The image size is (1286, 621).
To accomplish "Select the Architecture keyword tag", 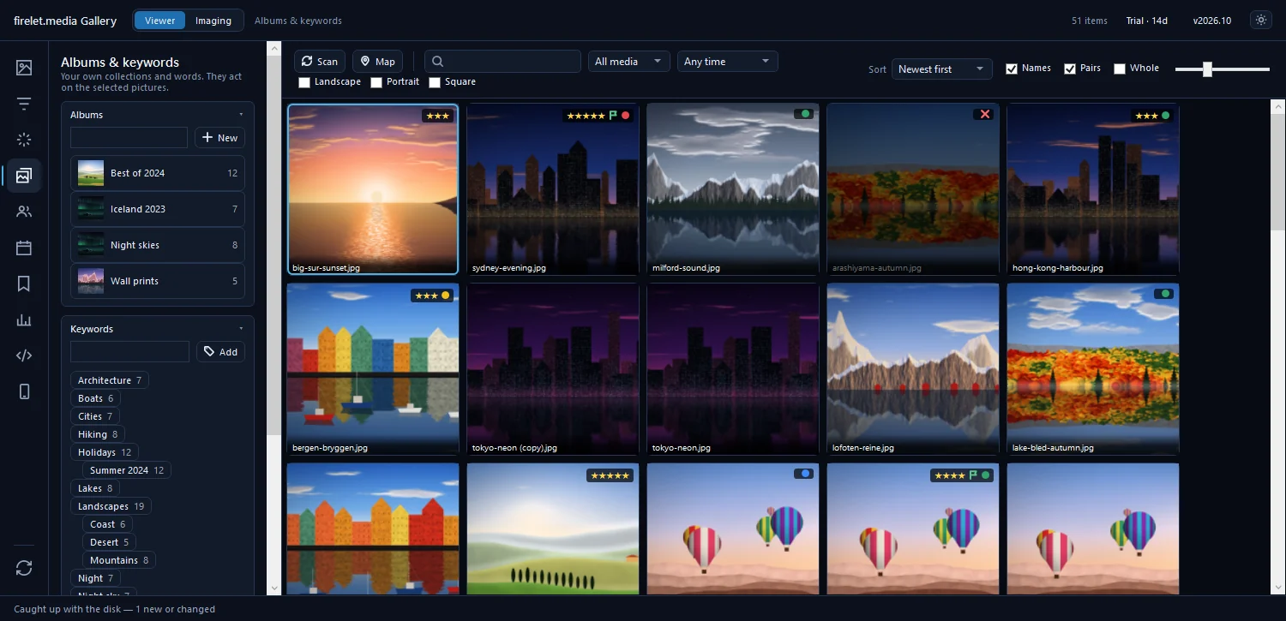I will [110, 380].
